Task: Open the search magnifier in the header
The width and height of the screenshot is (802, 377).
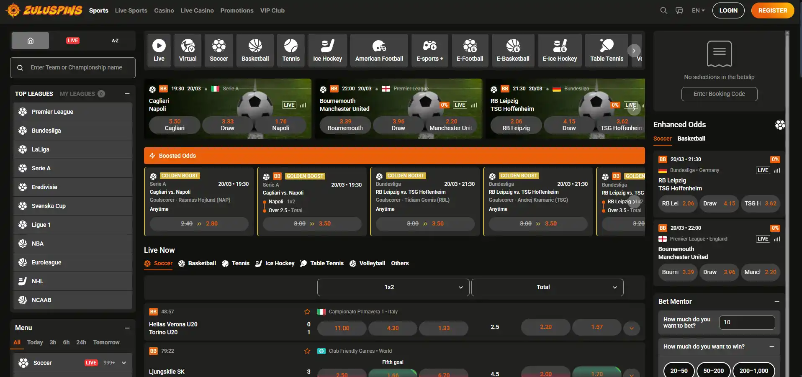Action: coord(663,10)
